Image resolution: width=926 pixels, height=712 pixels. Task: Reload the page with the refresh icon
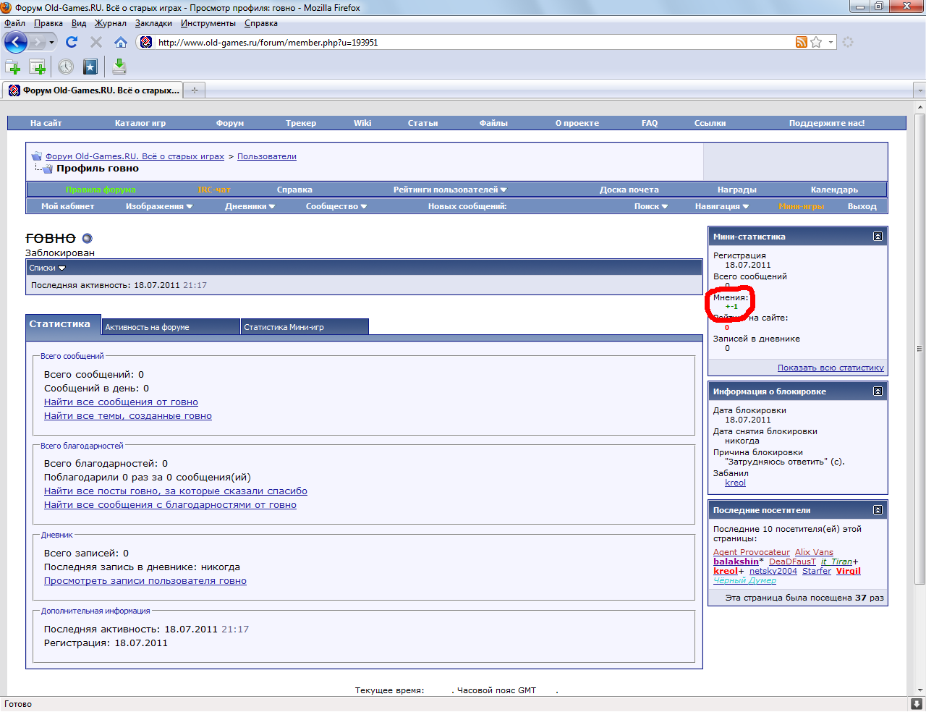point(71,42)
